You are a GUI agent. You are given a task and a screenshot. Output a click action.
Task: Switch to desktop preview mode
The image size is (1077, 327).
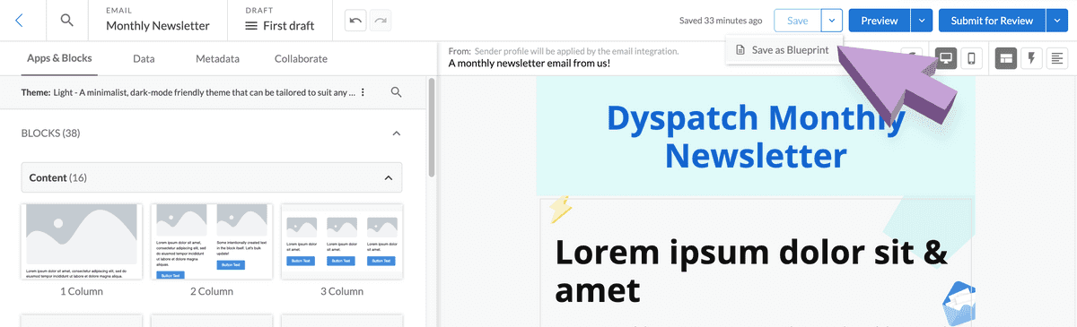(x=946, y=58)
